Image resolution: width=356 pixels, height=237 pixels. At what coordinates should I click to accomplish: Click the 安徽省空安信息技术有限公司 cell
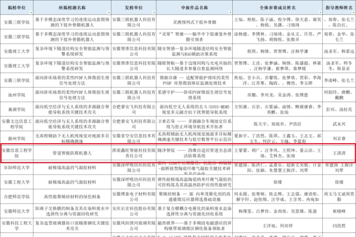pyautogui.click(x=134, y=138)
